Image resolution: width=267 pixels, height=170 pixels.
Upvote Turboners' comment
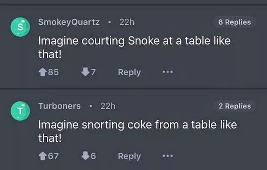point(42,156)
